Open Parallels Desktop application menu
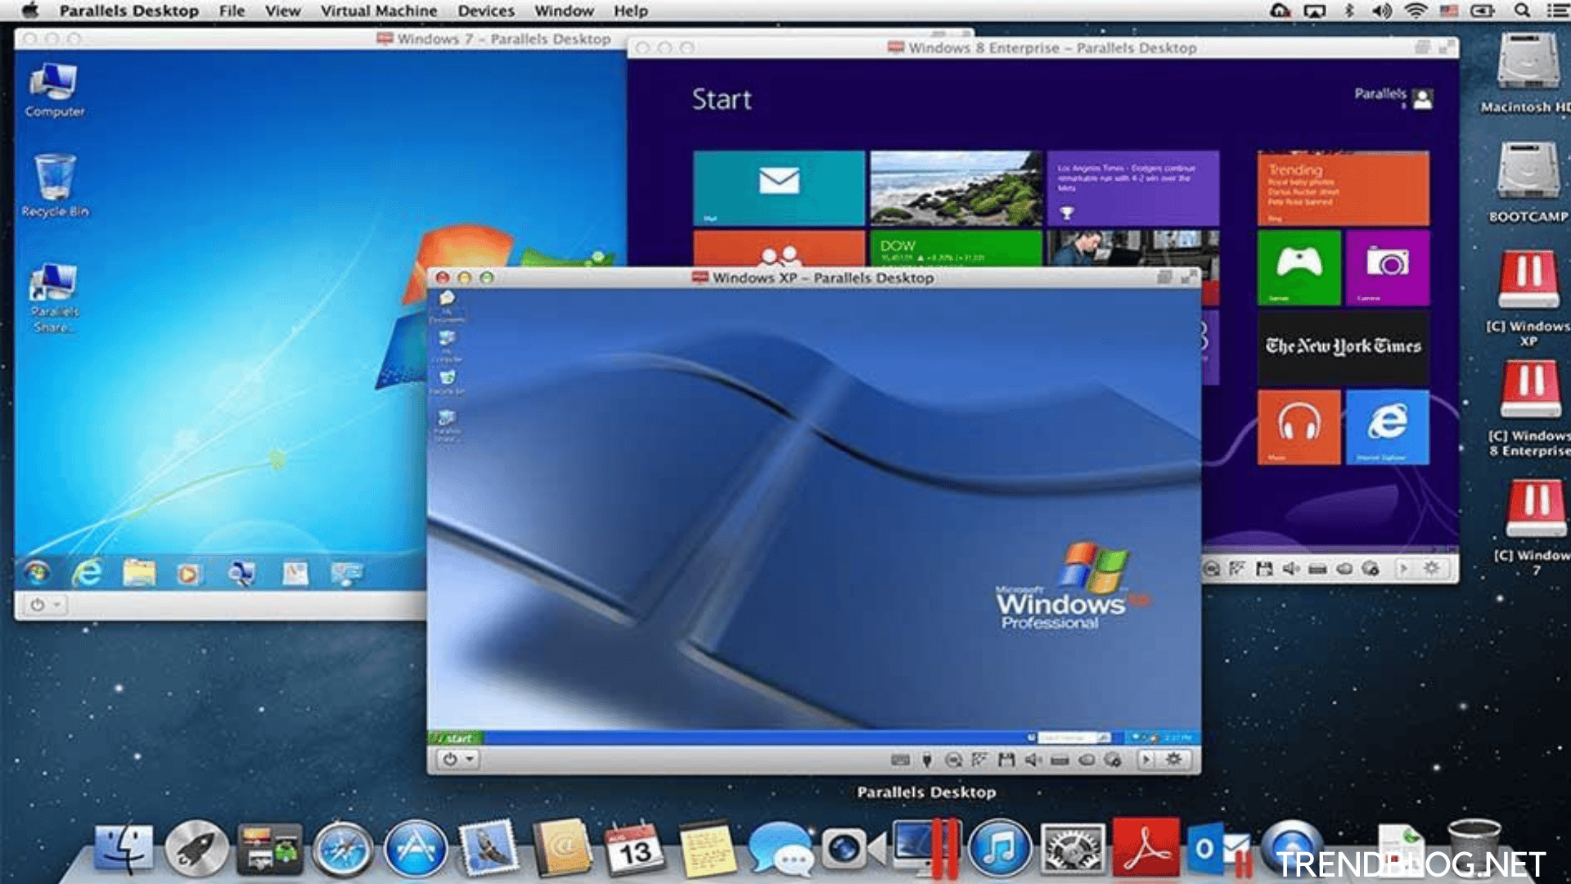Screen dimensions: 1571x884 (x=129, y=11)
